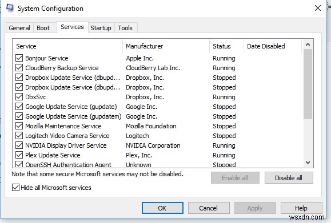Switch to the General tab
Viewport: 331px width, 223px height.
[19, 28]
